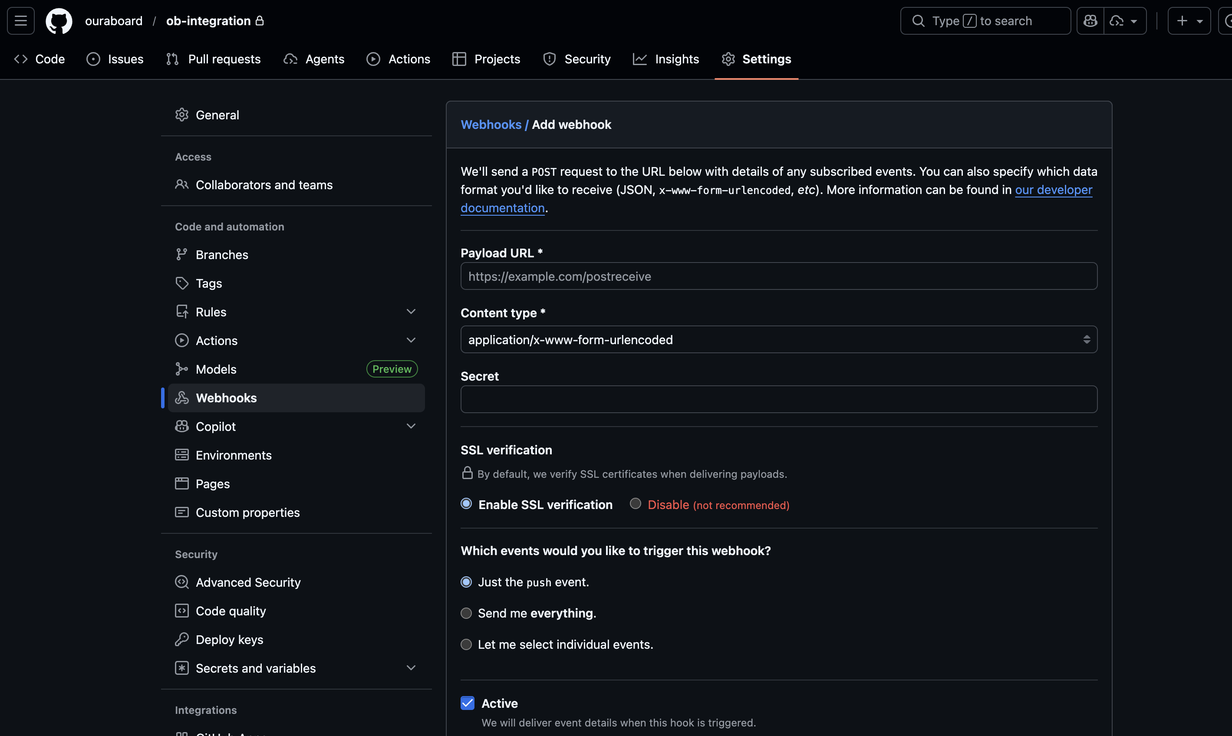Click the Payload URL input field
The height and width of the screenshot is (736, 1232).
coord(779,276)
